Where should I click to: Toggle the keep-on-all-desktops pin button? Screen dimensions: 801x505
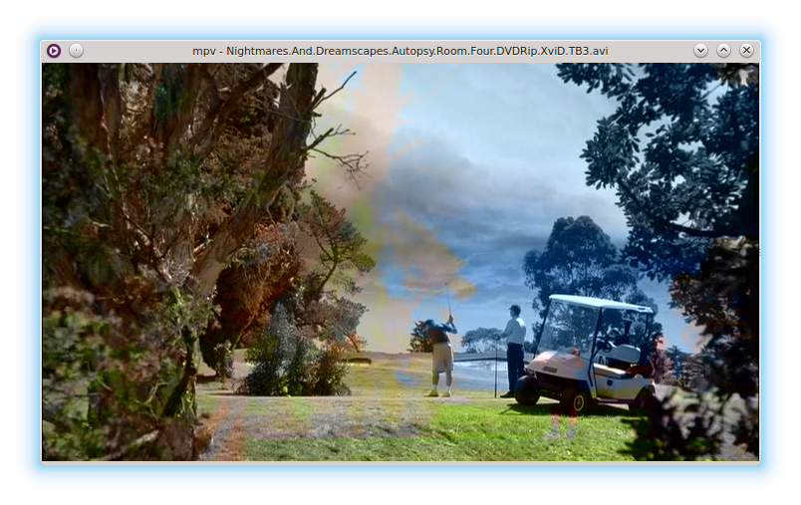(x=77, y=50)
